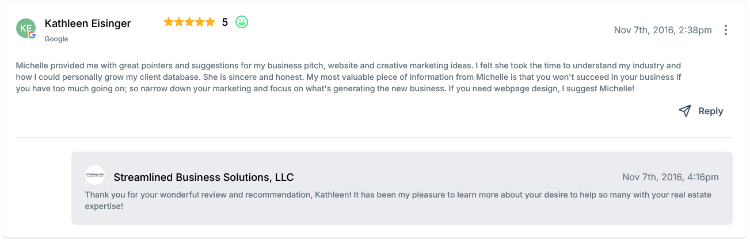750x240 pixels.
Task: Click the review timestamp Nov 7th, 2:38pm
Action: point(663,30)
